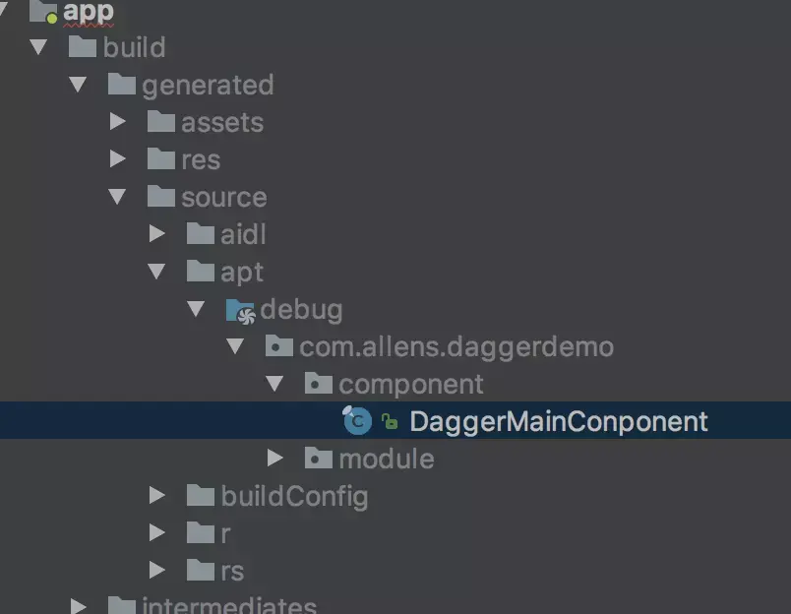Screen dimensions: 791x614
Task: Click the green lock icon beside DaggerMainConponent
Action: pyautogui.click(x=390, y=421)
